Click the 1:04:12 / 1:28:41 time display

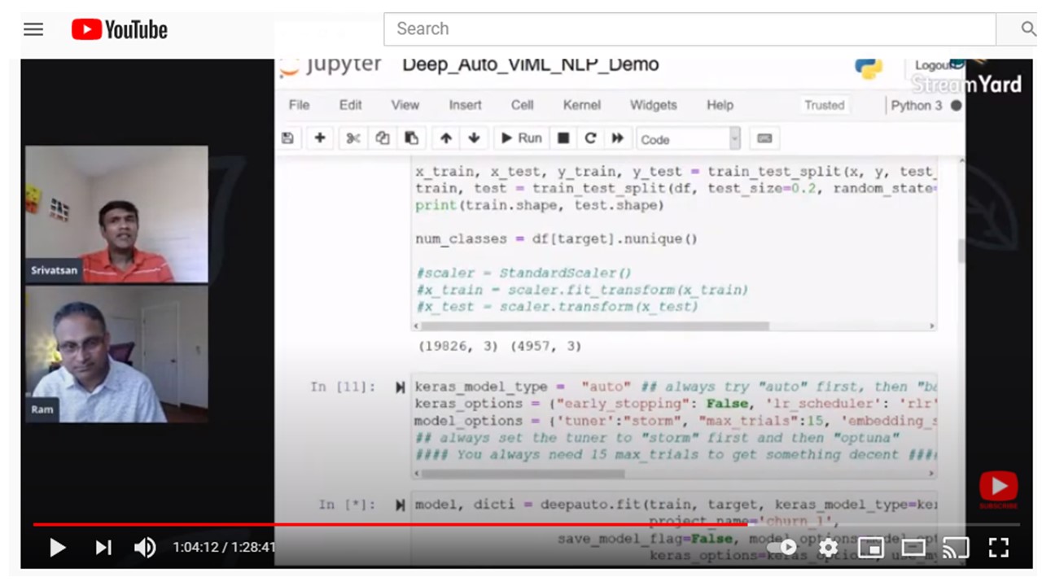[224, 548]
